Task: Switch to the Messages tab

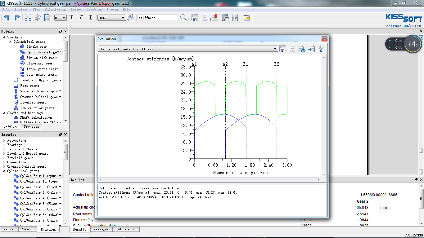Action: [101, 229]
